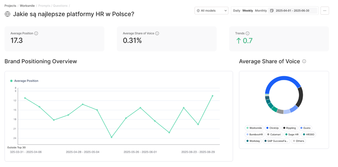
Task: Toggle the ClickUp legend item in the chart
Action: click(272, 128)
